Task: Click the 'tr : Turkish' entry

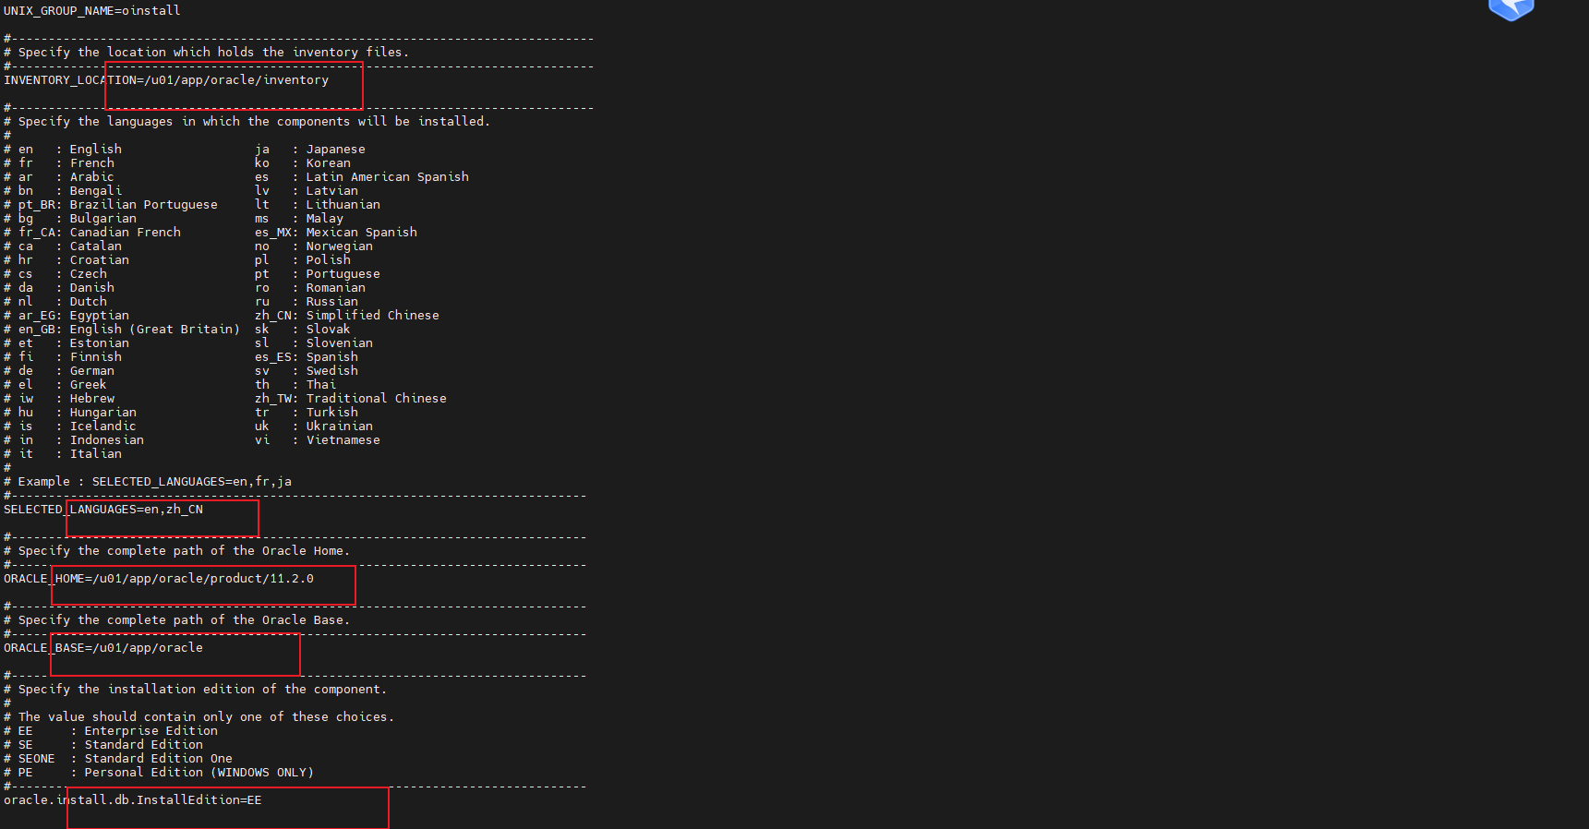Action: [307, 413]
